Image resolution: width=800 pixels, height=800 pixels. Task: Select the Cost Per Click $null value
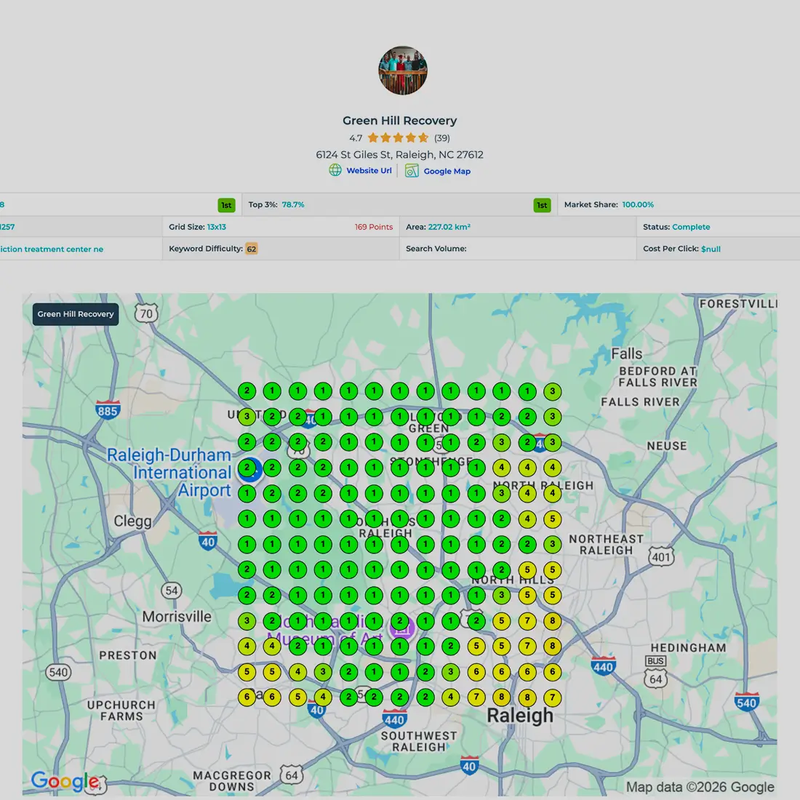[711, 249]
